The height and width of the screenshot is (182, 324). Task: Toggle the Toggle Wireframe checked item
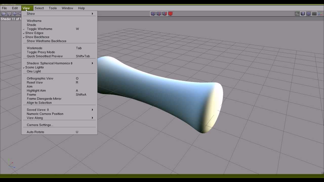[59, 29]
